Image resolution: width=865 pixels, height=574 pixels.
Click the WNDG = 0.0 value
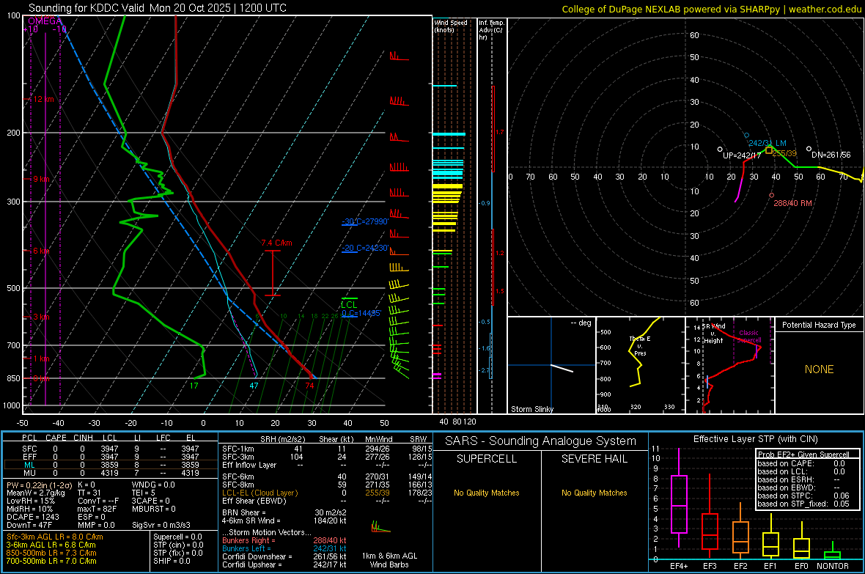click(153, 485)
